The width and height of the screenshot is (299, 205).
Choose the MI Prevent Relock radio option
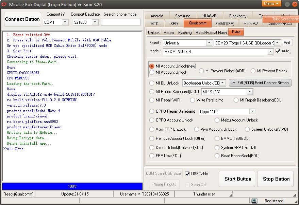pos(253,71)
